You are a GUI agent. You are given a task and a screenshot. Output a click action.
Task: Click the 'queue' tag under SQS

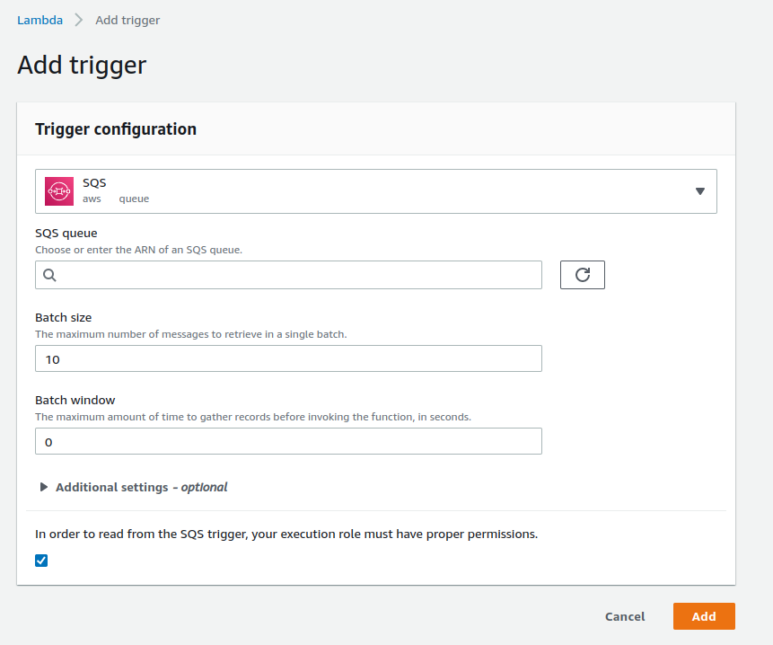pos(134,199)
